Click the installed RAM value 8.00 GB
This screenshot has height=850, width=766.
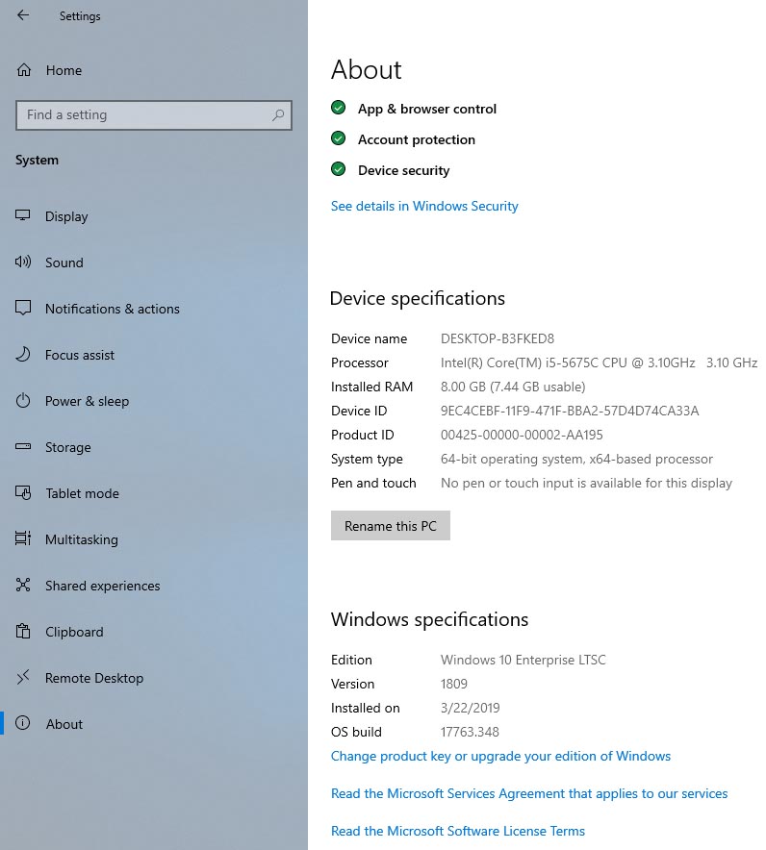513,387
